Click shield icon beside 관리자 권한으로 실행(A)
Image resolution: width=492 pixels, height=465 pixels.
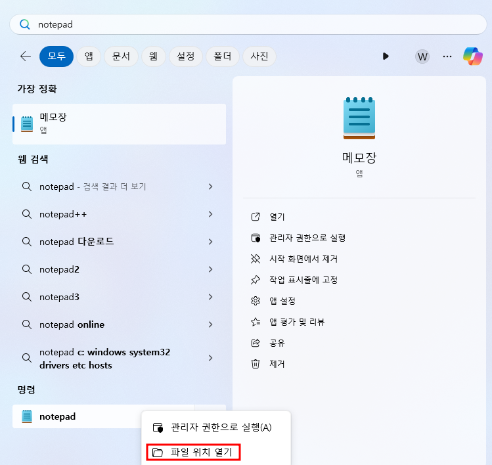pos(158,428)
